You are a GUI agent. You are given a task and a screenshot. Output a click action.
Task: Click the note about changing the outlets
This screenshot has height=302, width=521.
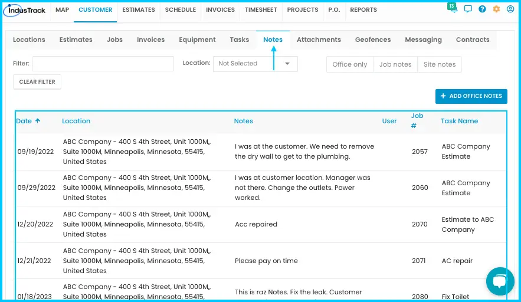[302, 188]
